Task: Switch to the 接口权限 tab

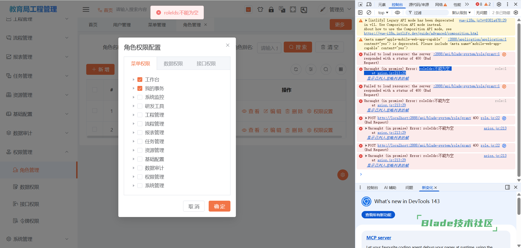Action: coord(206,64)
